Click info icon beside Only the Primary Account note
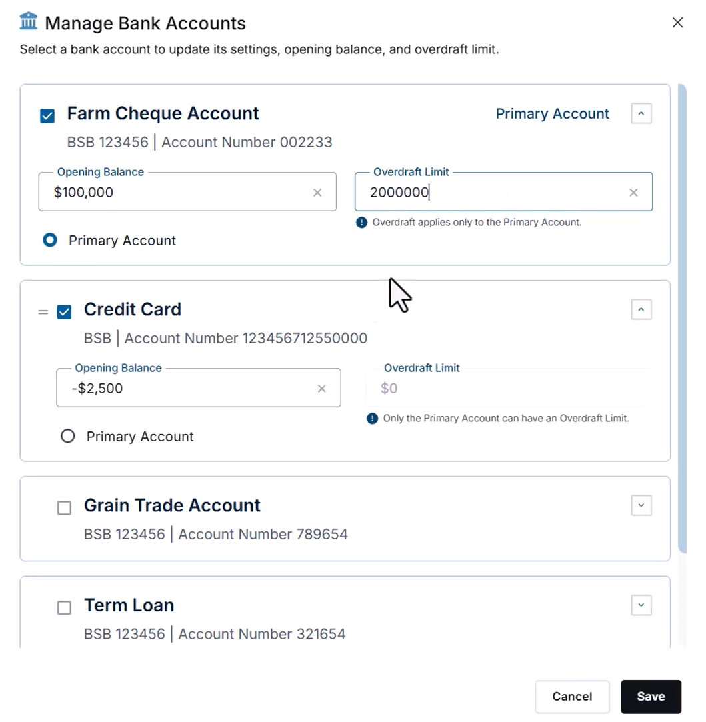 372,419
